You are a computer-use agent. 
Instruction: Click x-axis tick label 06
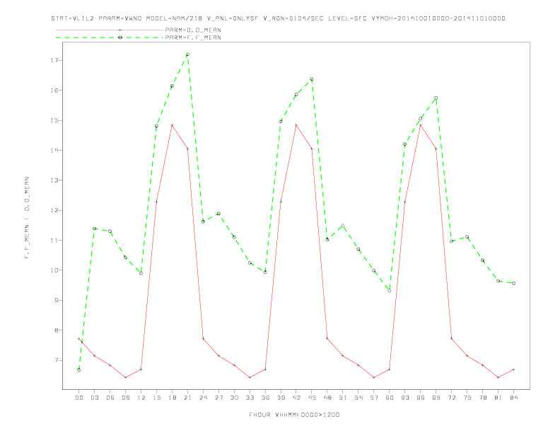110,398
